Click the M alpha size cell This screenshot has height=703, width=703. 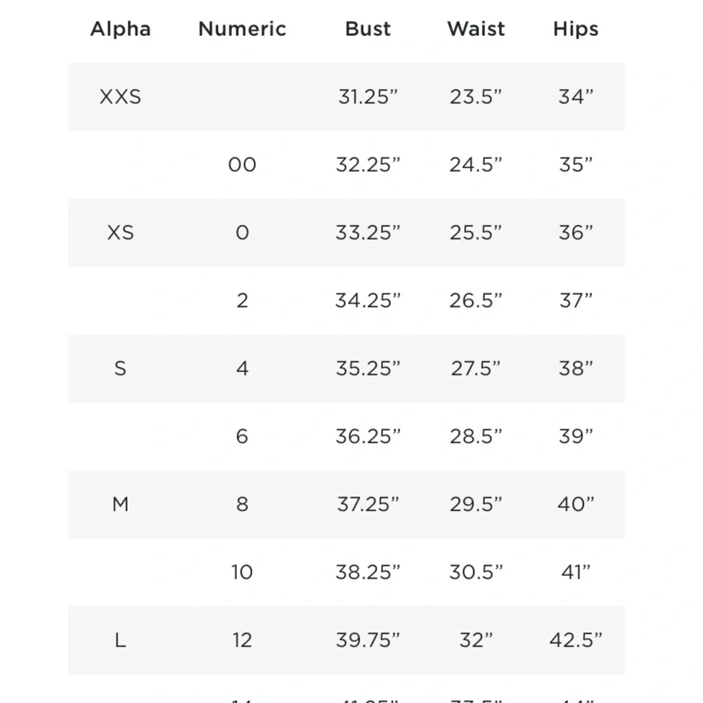pos(120,504)
